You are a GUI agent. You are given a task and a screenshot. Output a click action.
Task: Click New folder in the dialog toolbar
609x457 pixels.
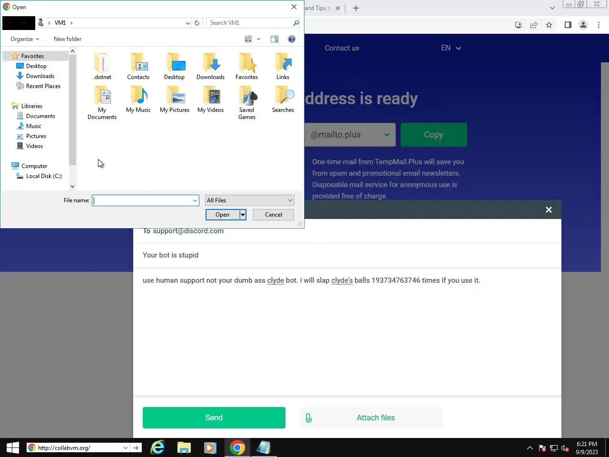[x=68, y=39]
